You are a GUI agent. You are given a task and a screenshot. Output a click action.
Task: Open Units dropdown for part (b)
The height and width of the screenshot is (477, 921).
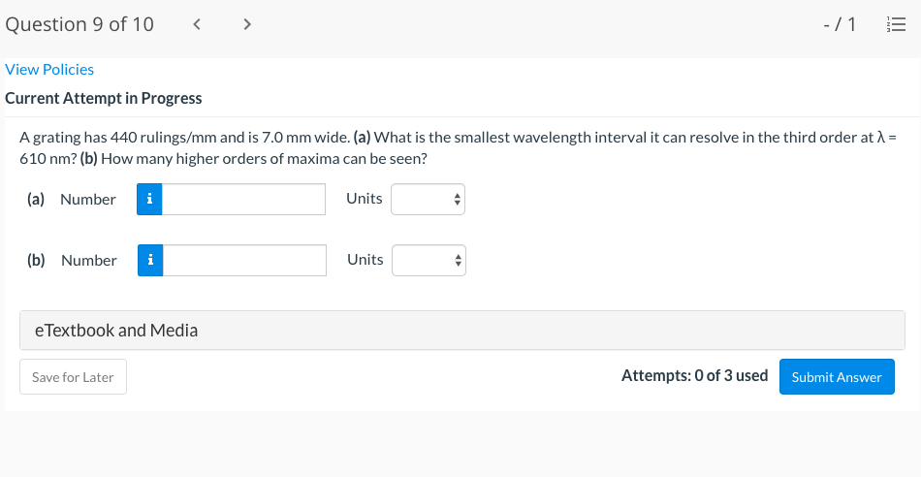pos(429,260)
